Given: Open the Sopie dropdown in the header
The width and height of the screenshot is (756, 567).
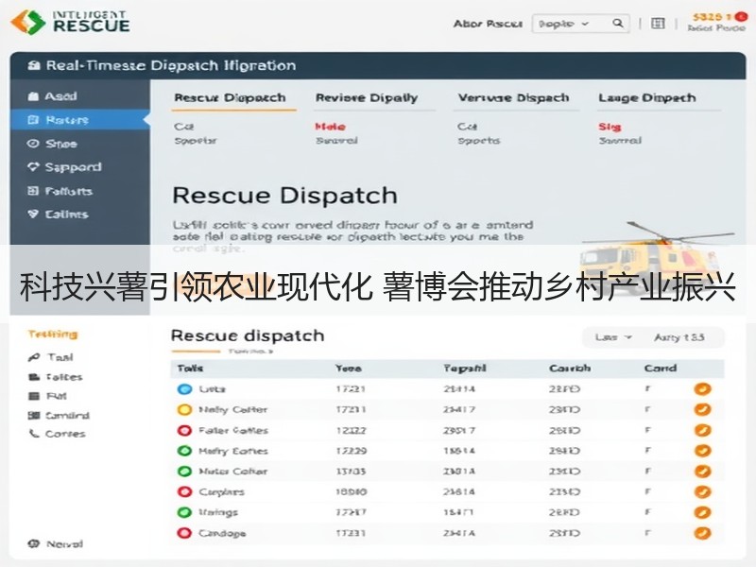Looking at the screenshot, I should (564, 24).
